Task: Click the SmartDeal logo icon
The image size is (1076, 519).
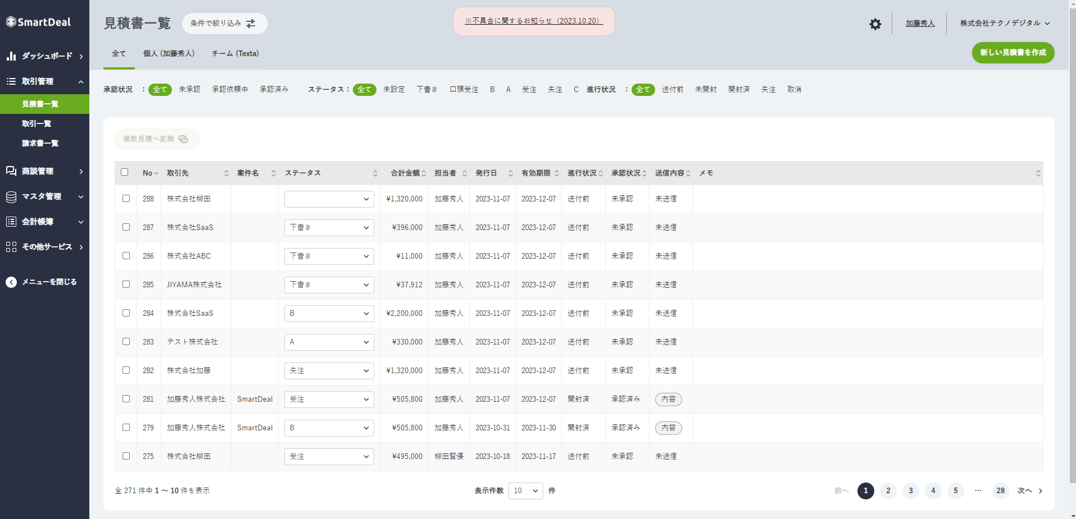Action: pos(10,21)
